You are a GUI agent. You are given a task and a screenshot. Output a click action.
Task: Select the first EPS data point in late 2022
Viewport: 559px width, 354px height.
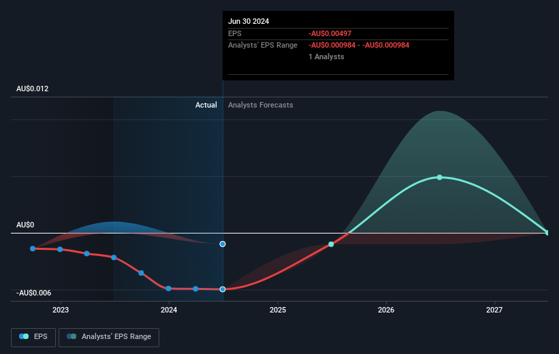click(33, 248)
